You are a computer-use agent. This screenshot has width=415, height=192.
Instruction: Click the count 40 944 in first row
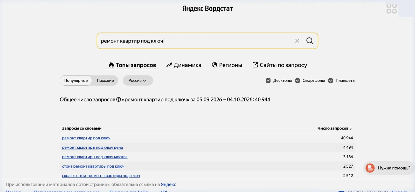click(347, 138)
